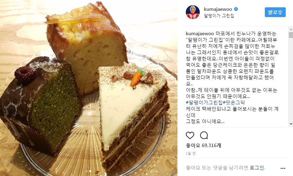Open the #맛은그닥 hashtag
This screenshot has width=293, height=176.
pyautogui.click(x=234, y=102)
